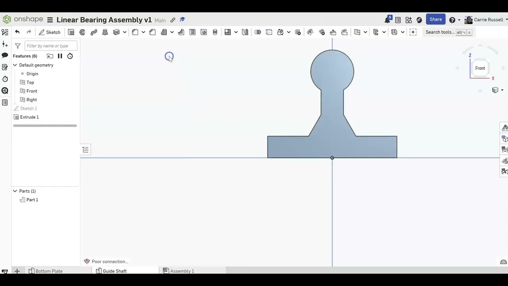Viewport: 508px width, 286px height.
Task: Click the Add custom features icon
Action: (x=413, y=32)
